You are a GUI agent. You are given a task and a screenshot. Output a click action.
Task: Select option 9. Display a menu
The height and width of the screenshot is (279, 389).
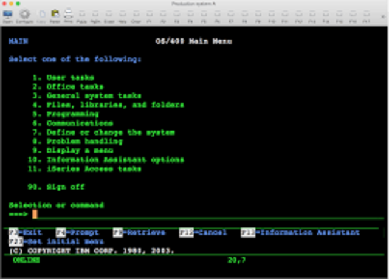click(x=73, y=150)
